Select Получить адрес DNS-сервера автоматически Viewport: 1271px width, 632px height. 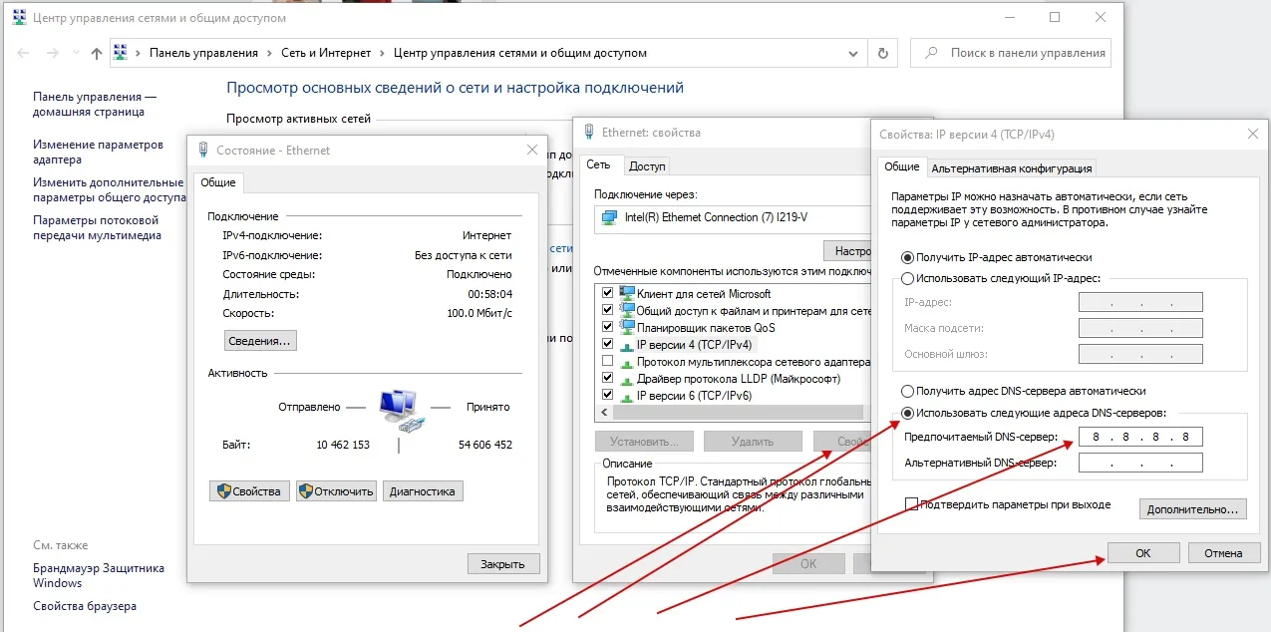tap(908, 392)
